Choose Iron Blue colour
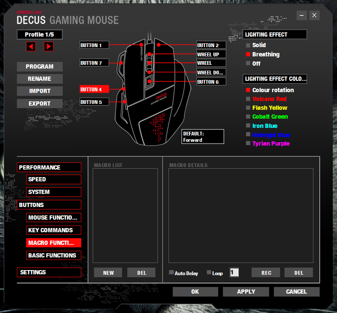The image size is (337, 313). pos(248,126)
